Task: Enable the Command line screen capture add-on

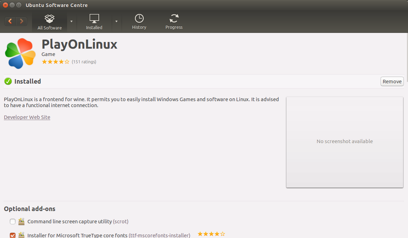Action: [x=13, y=222]
